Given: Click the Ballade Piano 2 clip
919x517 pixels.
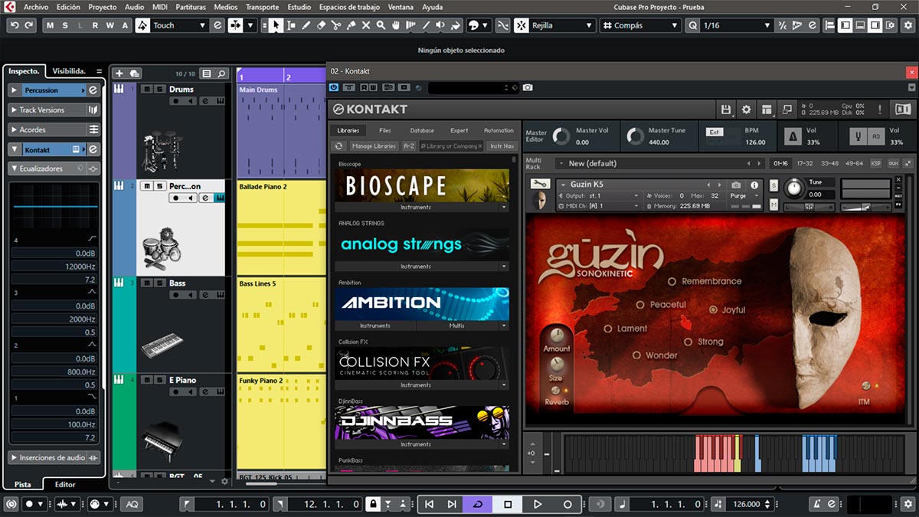Looking at the screenshot, I should click(282, 227).
